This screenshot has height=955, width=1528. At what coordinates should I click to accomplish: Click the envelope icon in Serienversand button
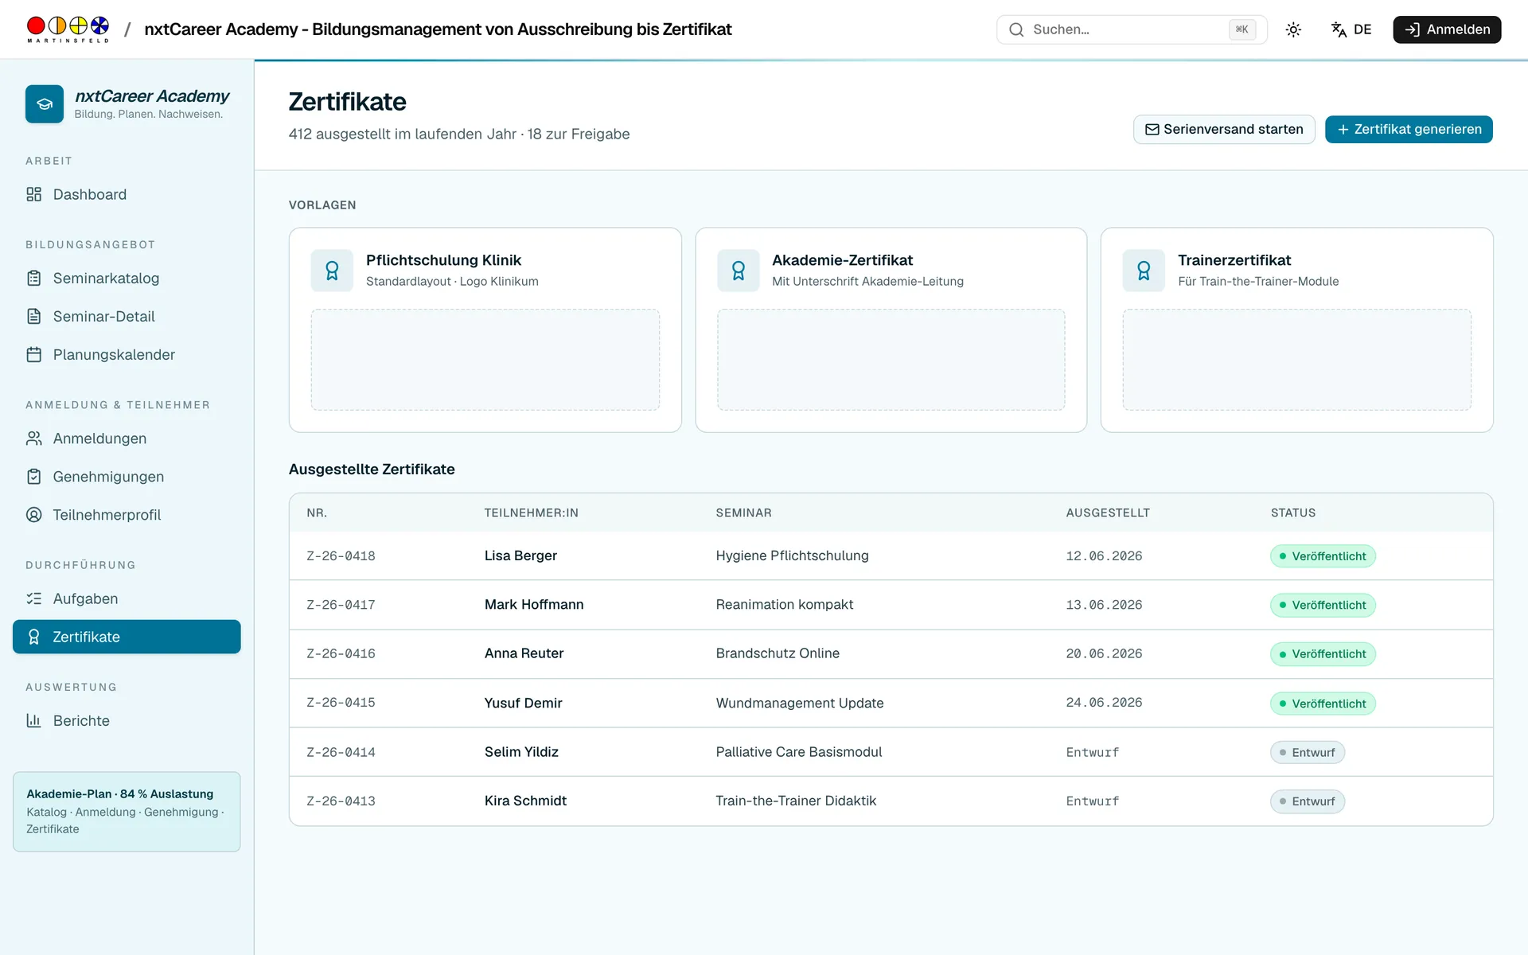coord(1152,129)
